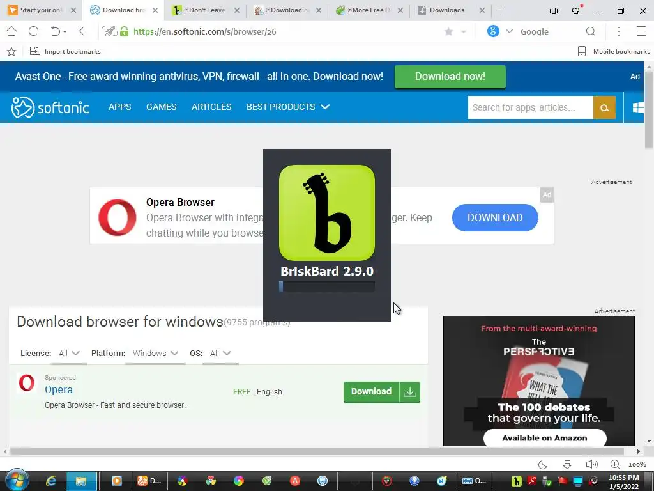Close the 'Download bro' tab
This screenshot has width=654, height=491.
155,10
